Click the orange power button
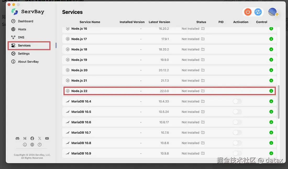This screenshot has width=288, height=169. coord(248,12)
